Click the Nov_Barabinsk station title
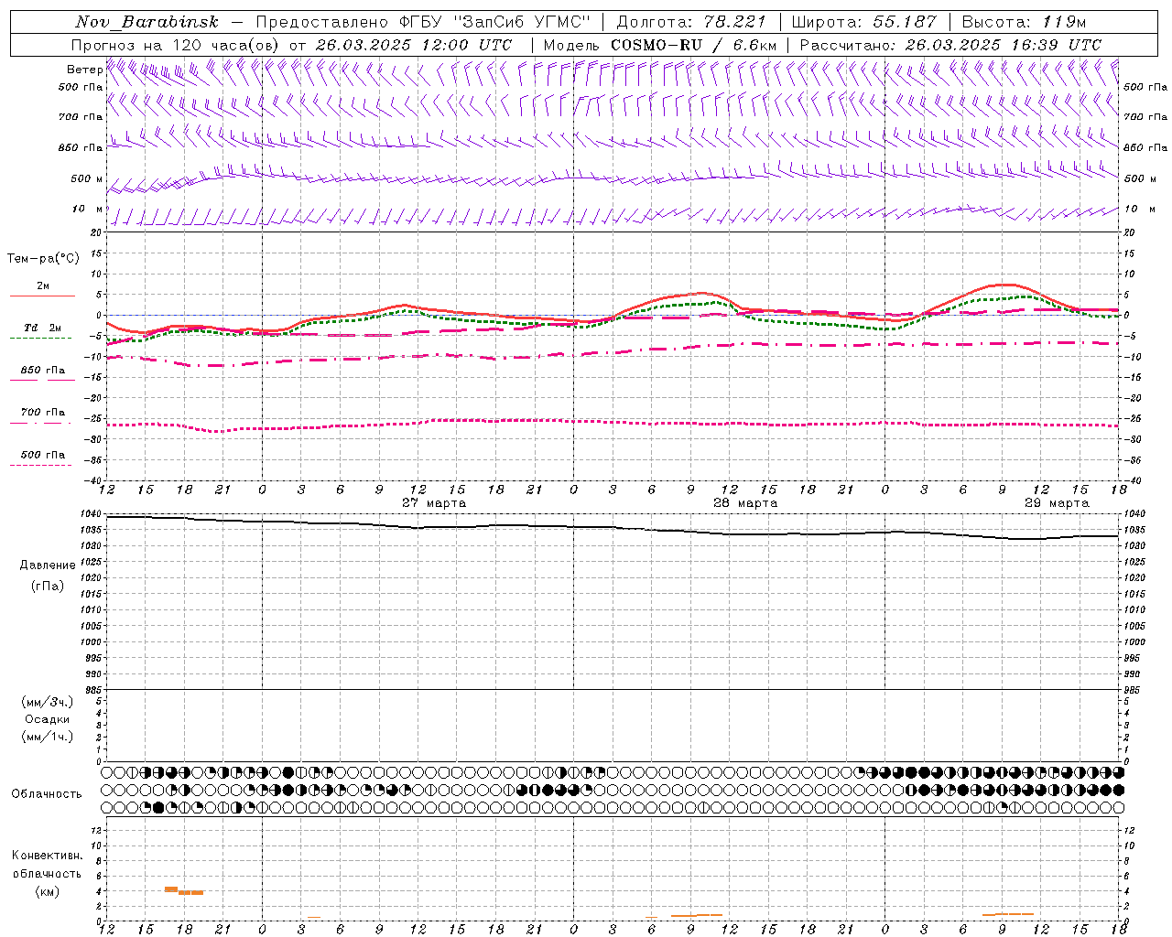Viewport: 1172px width, 937px height. point(146,22)
